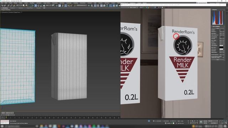
Task: Select the Unlink Selection tool
Action: click(11, 6)
